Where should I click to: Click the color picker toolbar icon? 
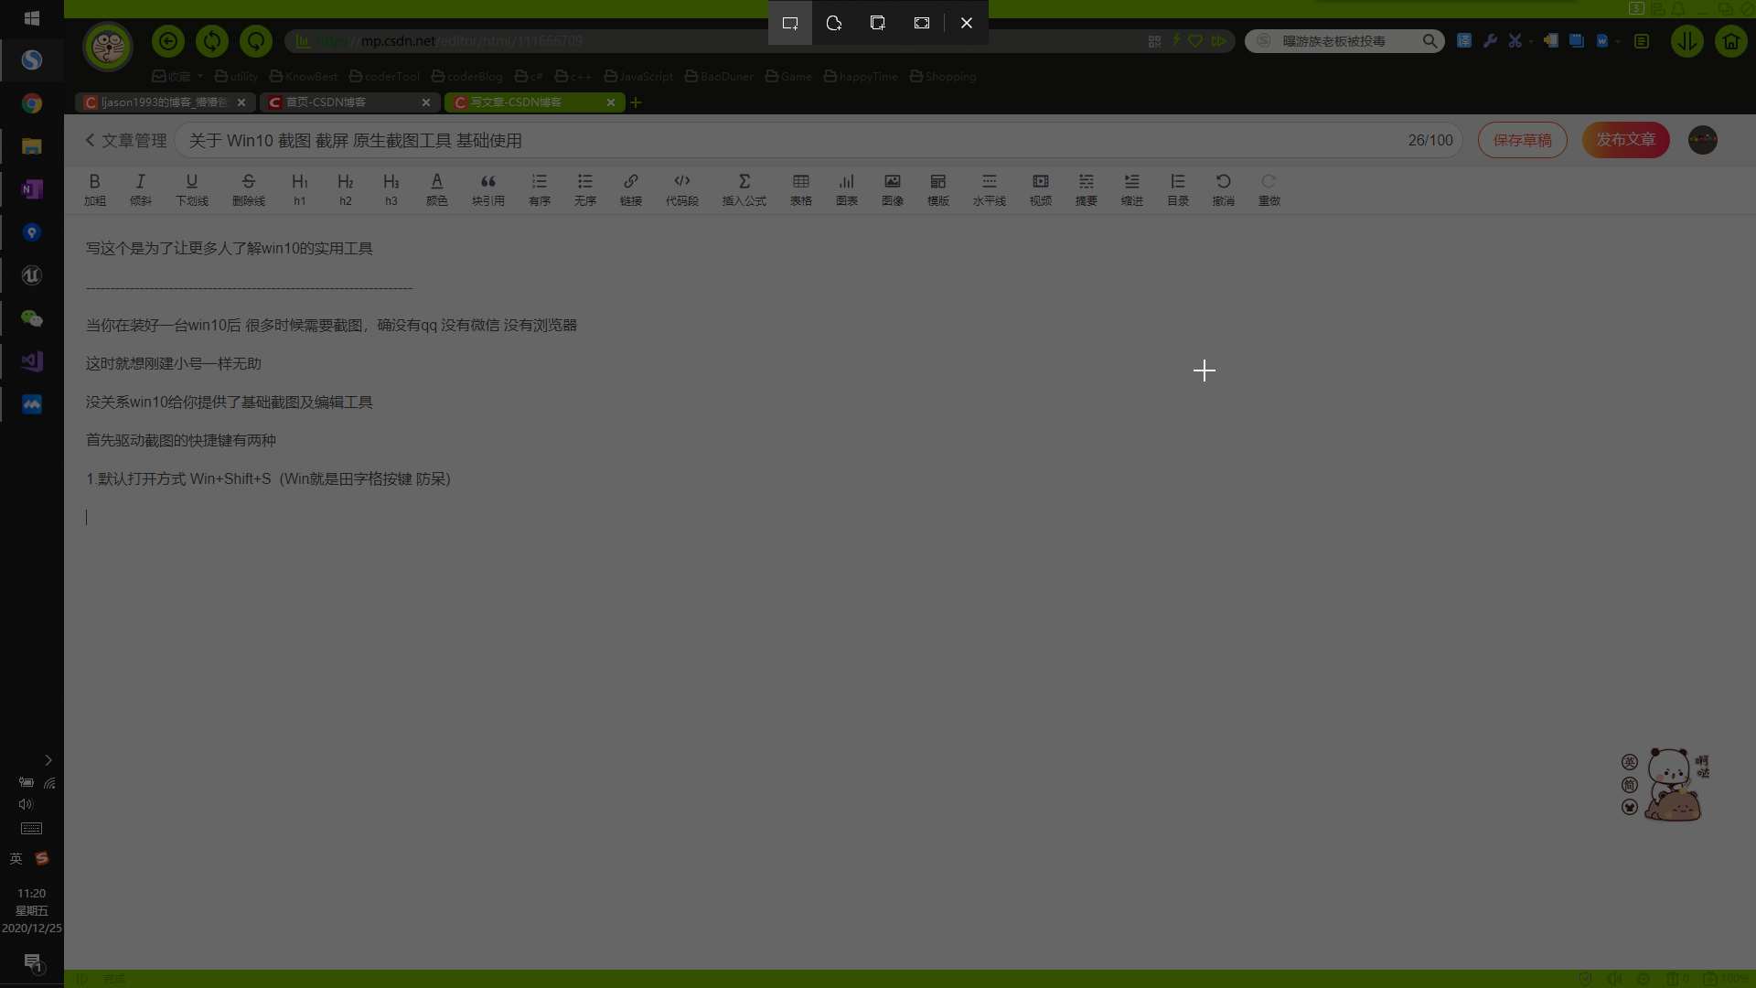pyautogui.click(x=436, y=181)
